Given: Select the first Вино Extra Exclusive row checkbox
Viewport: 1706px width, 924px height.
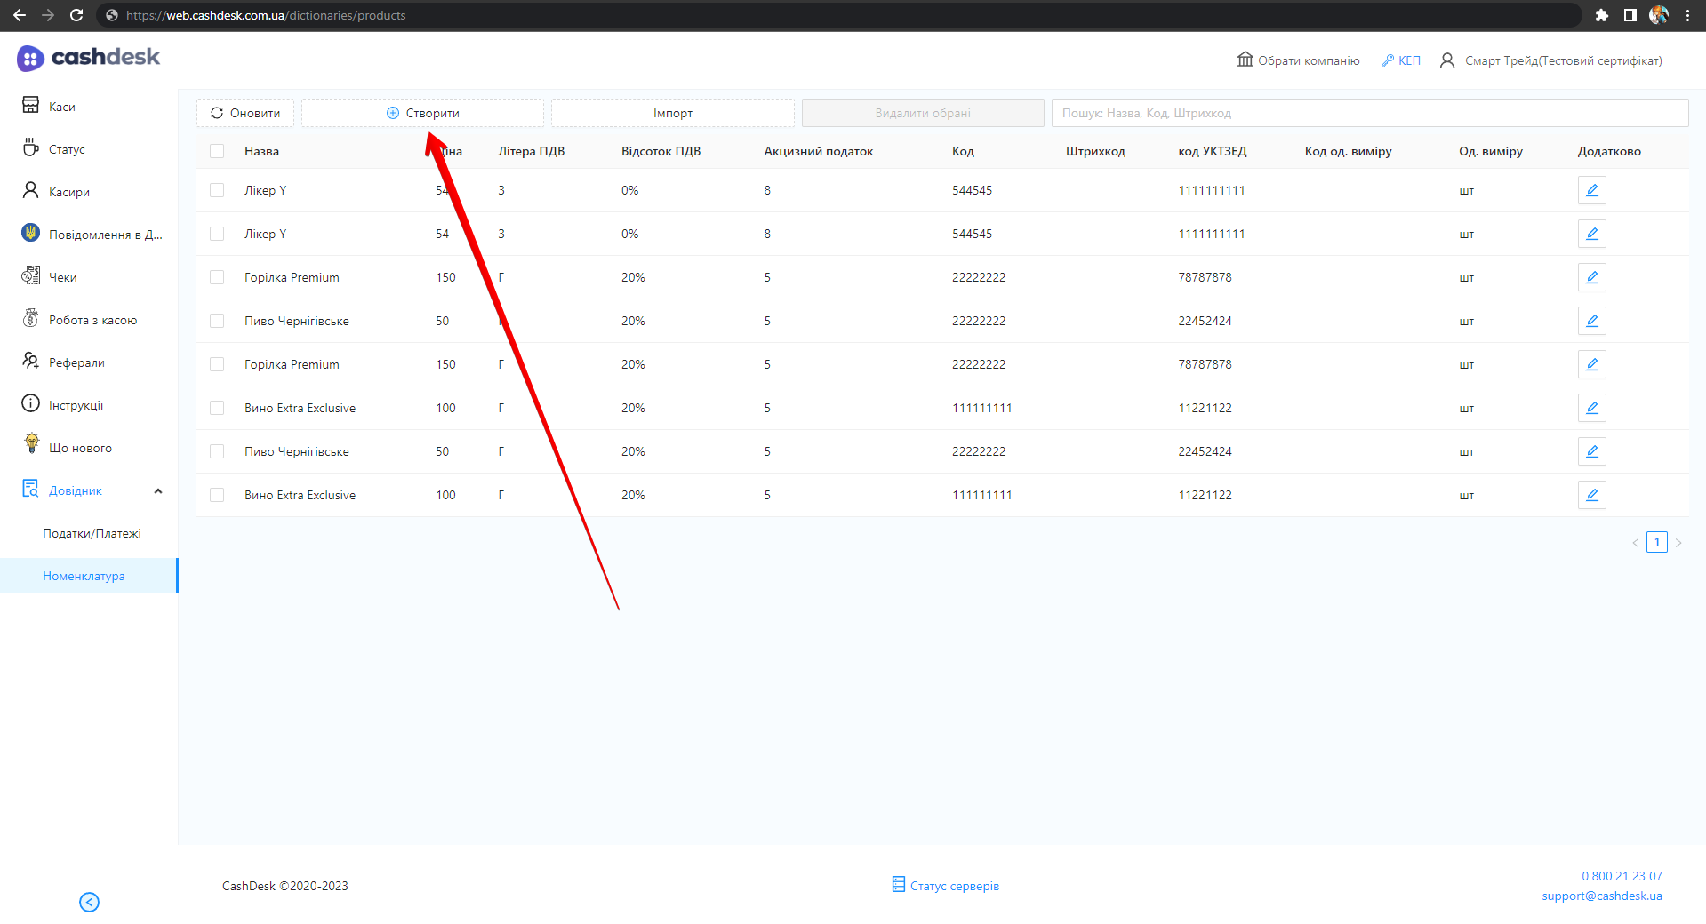Looking at the screenshot, I should point(217,408).
